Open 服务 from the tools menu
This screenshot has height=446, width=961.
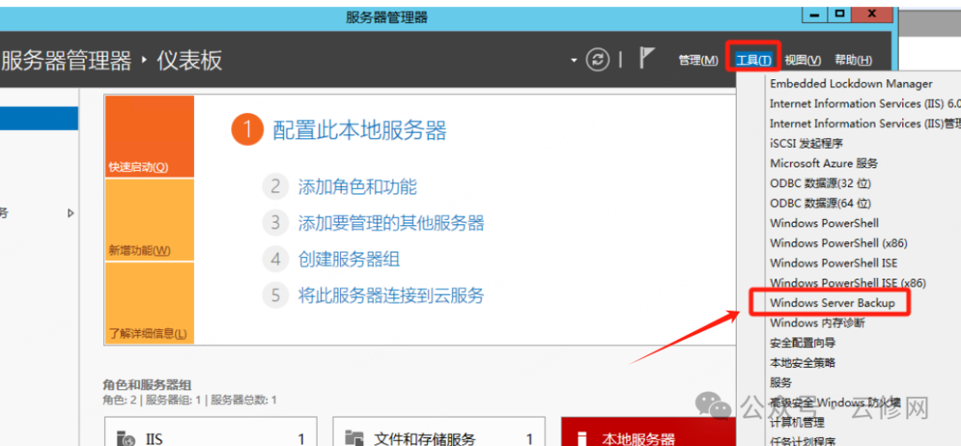781,383
